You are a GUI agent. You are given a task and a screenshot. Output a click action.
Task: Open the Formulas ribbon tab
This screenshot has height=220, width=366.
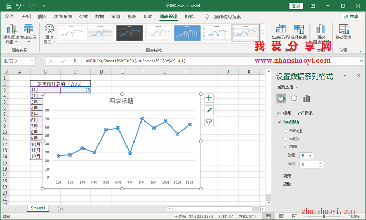pyautogui.click(x=83, y=17)
